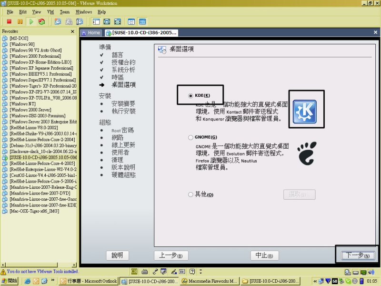Click the SUSE folder taskbar button
This screenshot has width=381, height=286.
[270, 281]
